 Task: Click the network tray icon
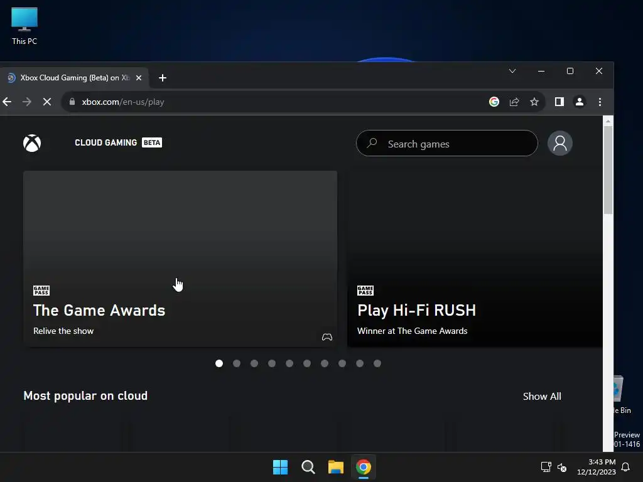point(546,467)
